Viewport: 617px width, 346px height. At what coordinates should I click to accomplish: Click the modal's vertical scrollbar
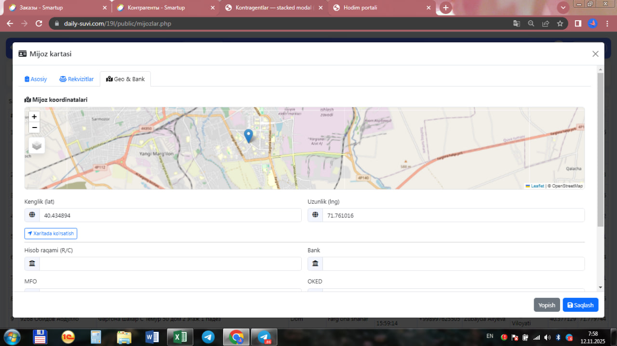click(x=600, y=149)
